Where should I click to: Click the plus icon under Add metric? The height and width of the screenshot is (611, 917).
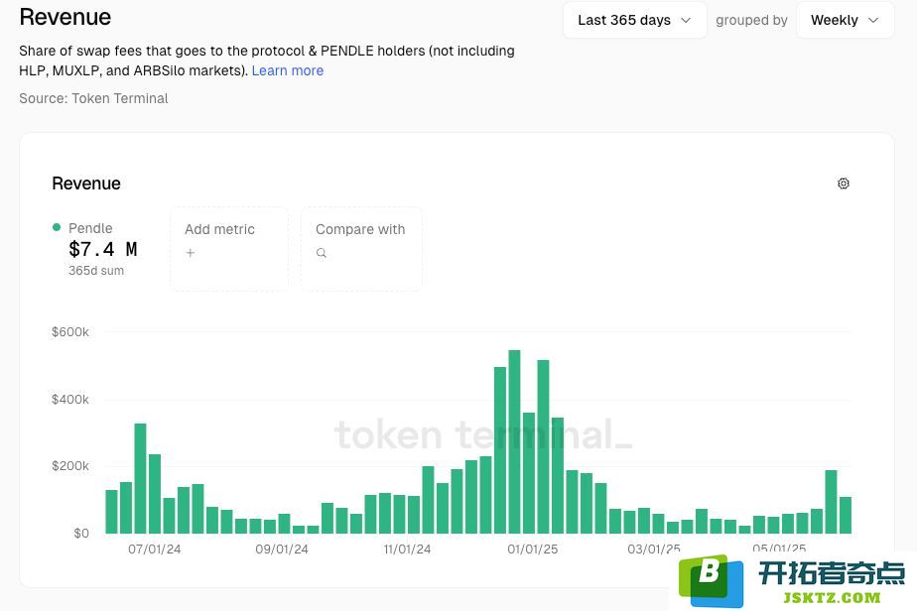pos(191,253)
